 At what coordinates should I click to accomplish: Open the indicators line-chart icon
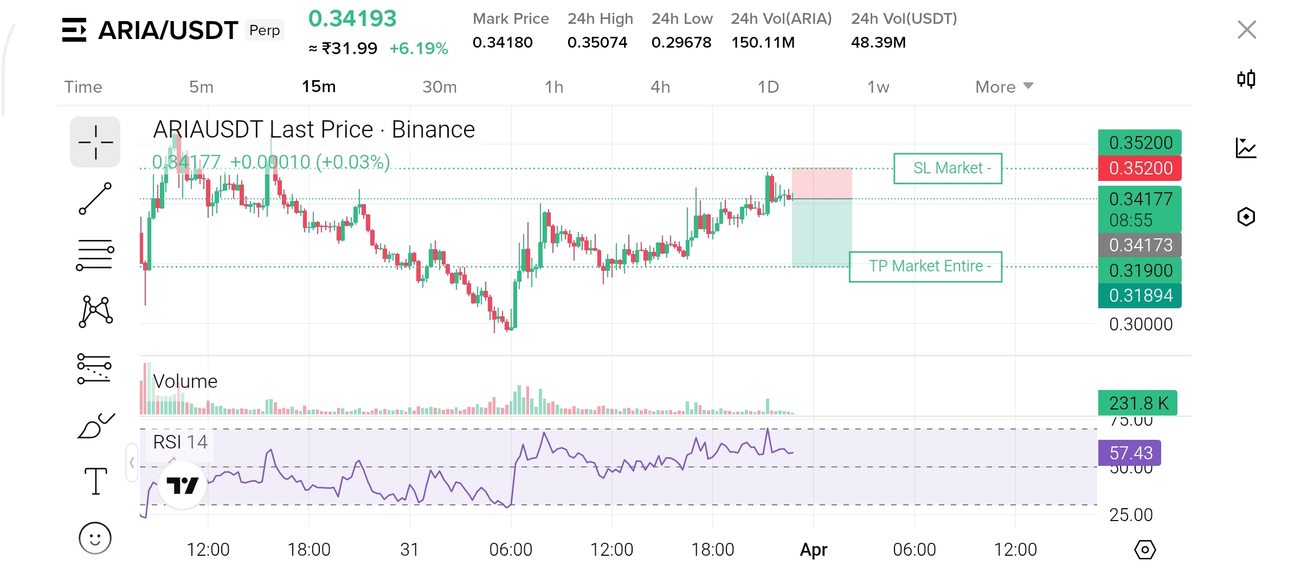click(x=1246, y=148)
